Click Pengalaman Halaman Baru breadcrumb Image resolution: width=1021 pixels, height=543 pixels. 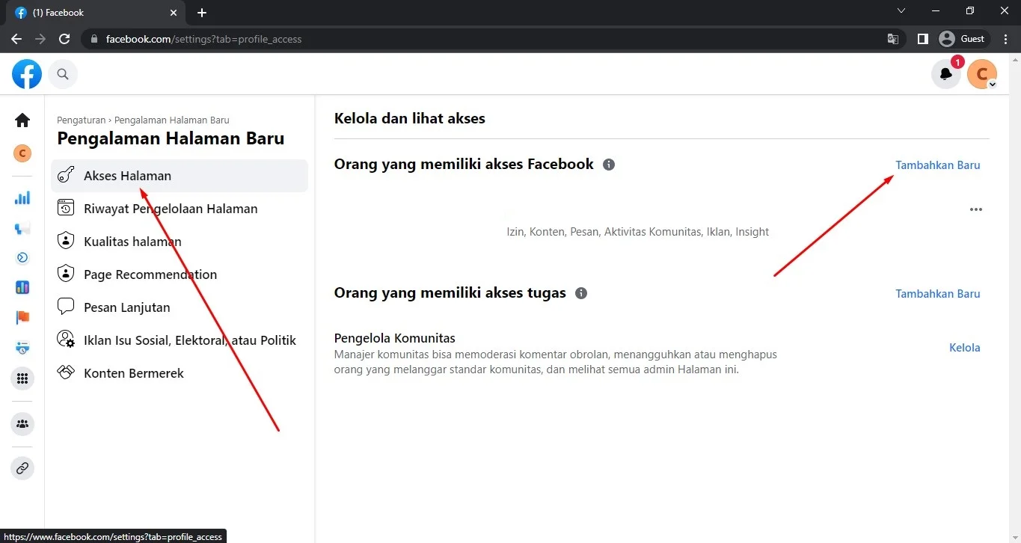pyautogui.click(x=172, y=120)
